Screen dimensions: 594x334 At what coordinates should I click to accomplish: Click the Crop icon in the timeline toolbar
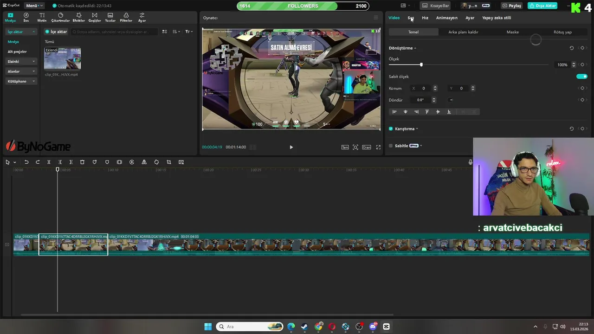coord(169,162)
